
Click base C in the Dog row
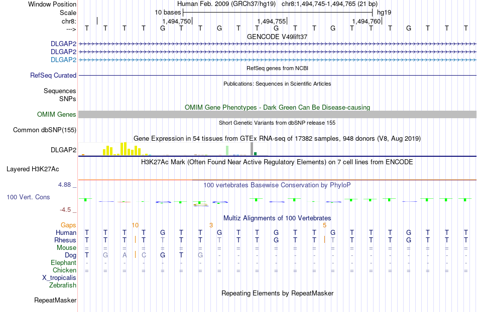144,255
